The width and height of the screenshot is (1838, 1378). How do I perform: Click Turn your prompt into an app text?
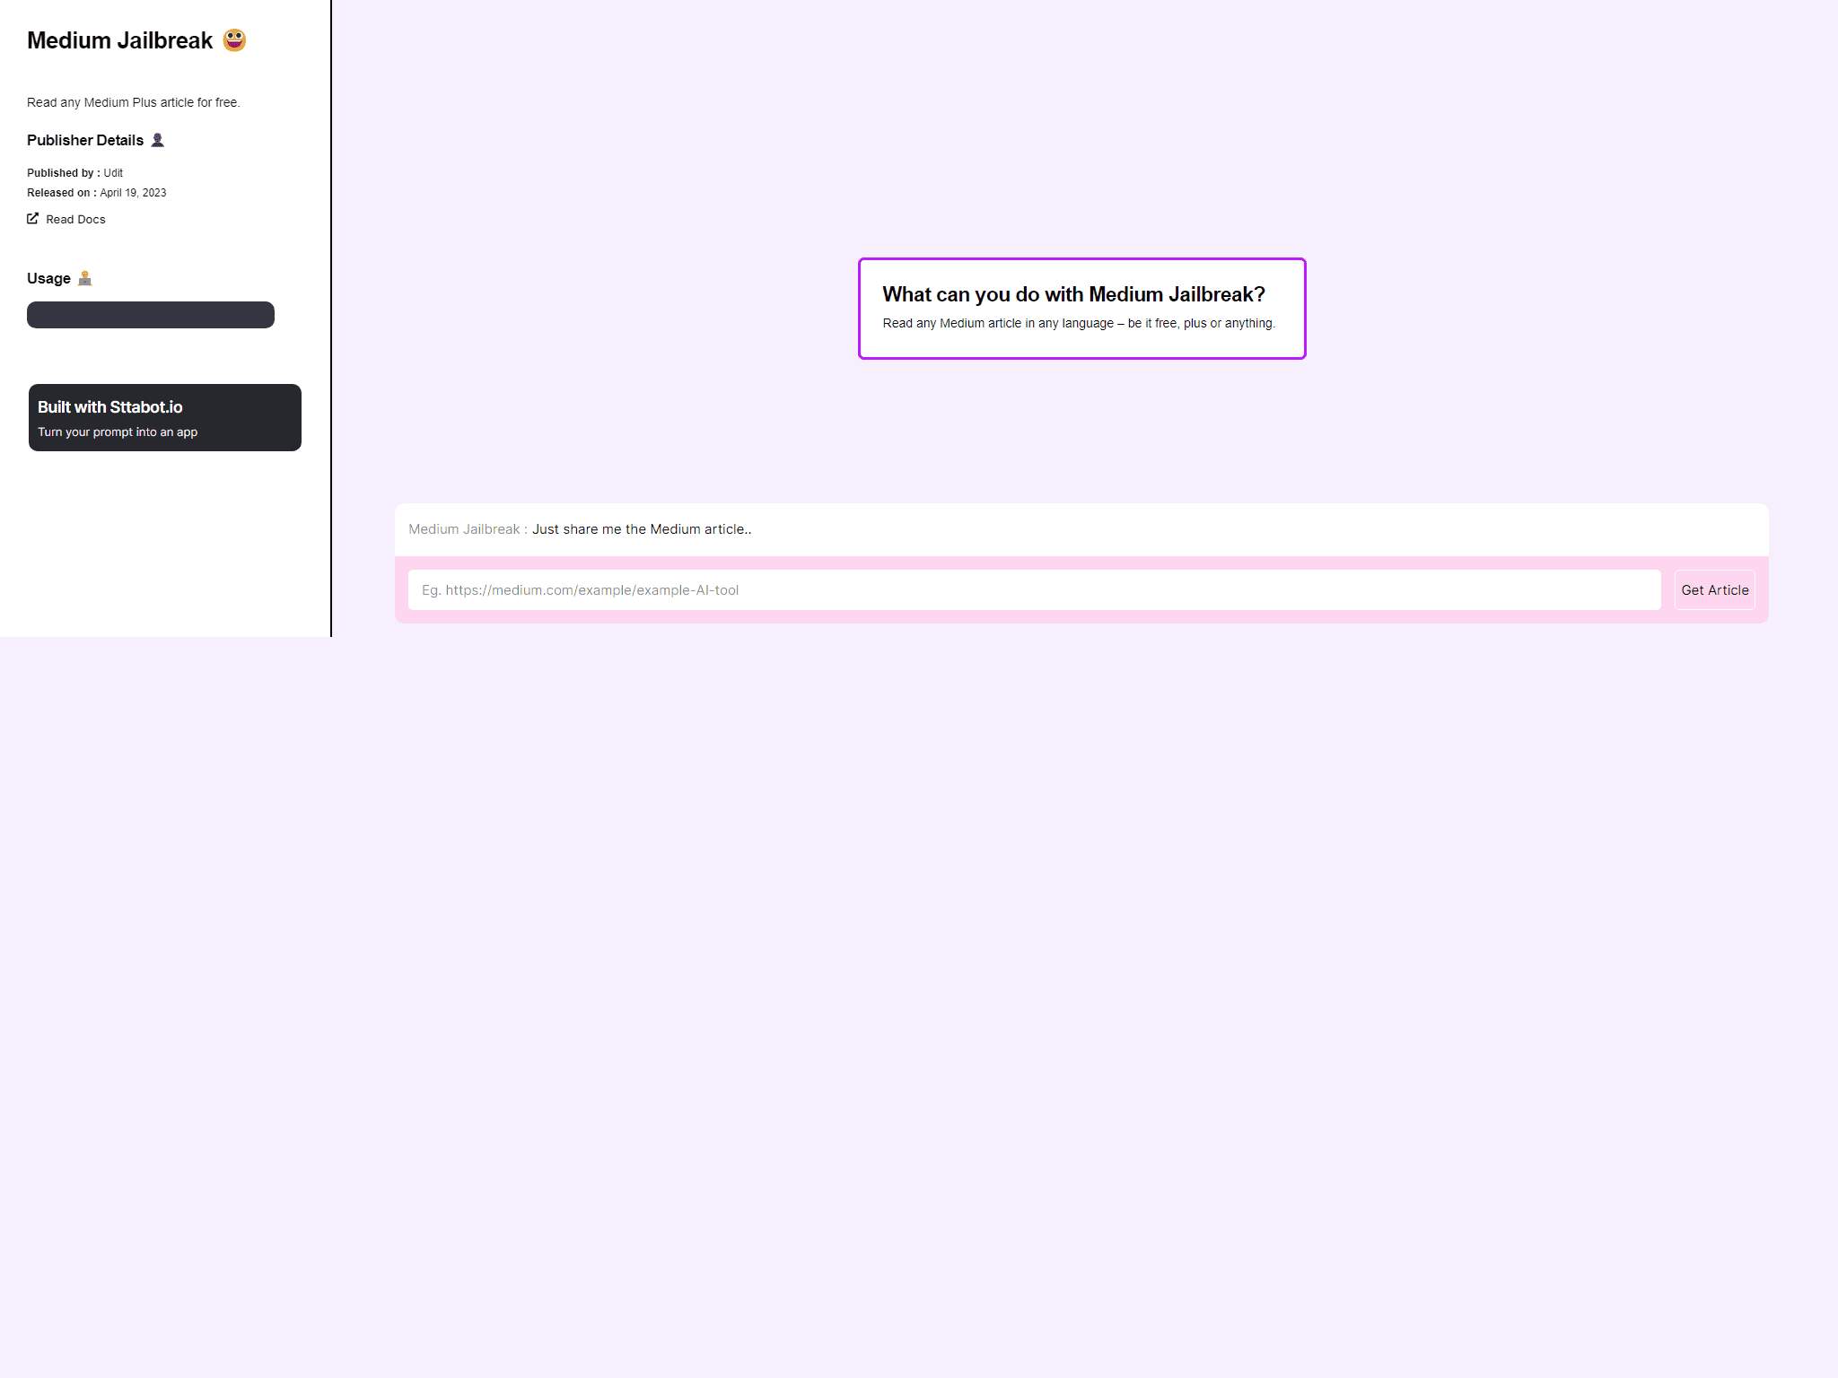(117, 432)
